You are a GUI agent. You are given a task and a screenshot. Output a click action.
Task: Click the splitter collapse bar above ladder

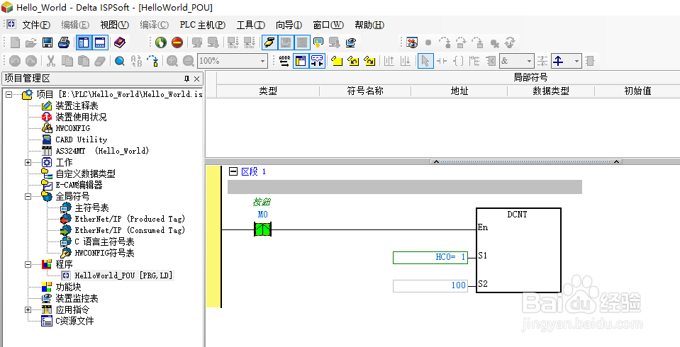[x=525, y=161]
